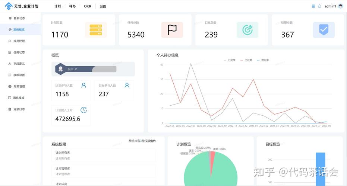347x186 pixels.
Task: Switch to the OKR top menu
Action: (x=88, y=6)
